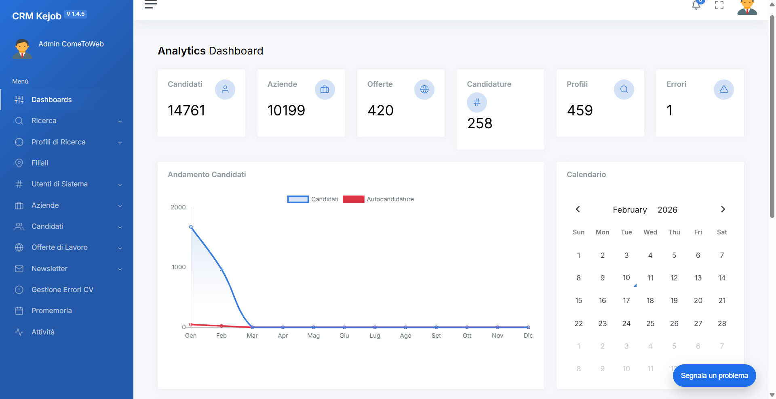Toggle Candidati series in chart legend
The image size is (776, 399).
click(x=313, y=199)
